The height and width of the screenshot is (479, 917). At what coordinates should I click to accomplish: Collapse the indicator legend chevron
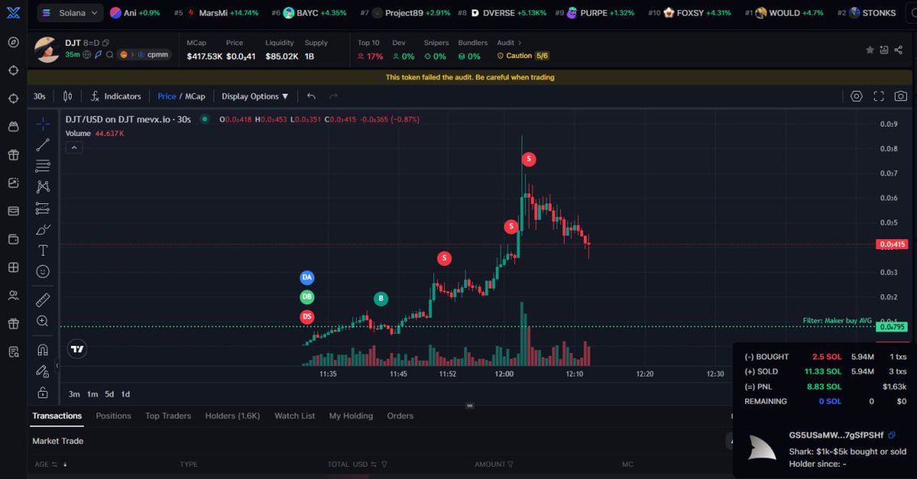point(73,147)
